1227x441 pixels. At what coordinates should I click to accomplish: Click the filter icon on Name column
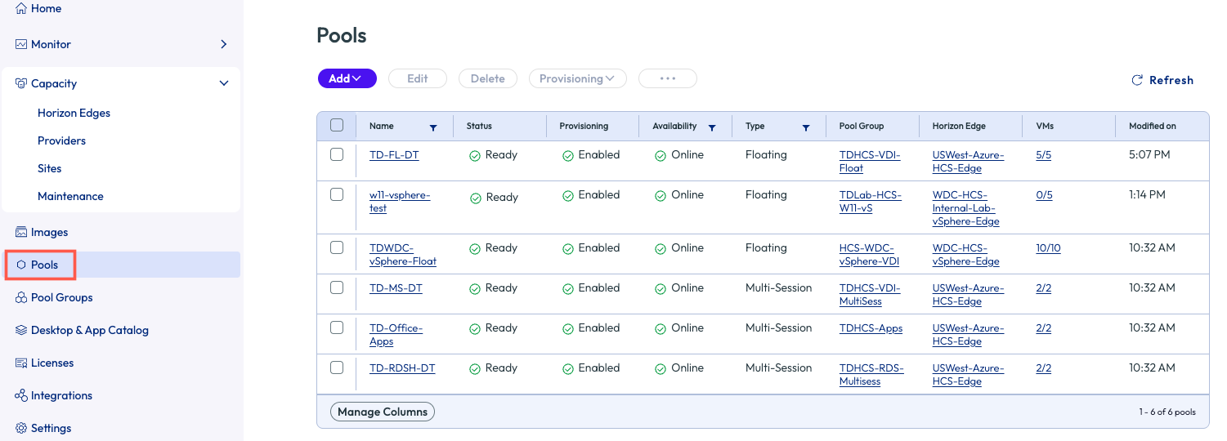point(433,127)
